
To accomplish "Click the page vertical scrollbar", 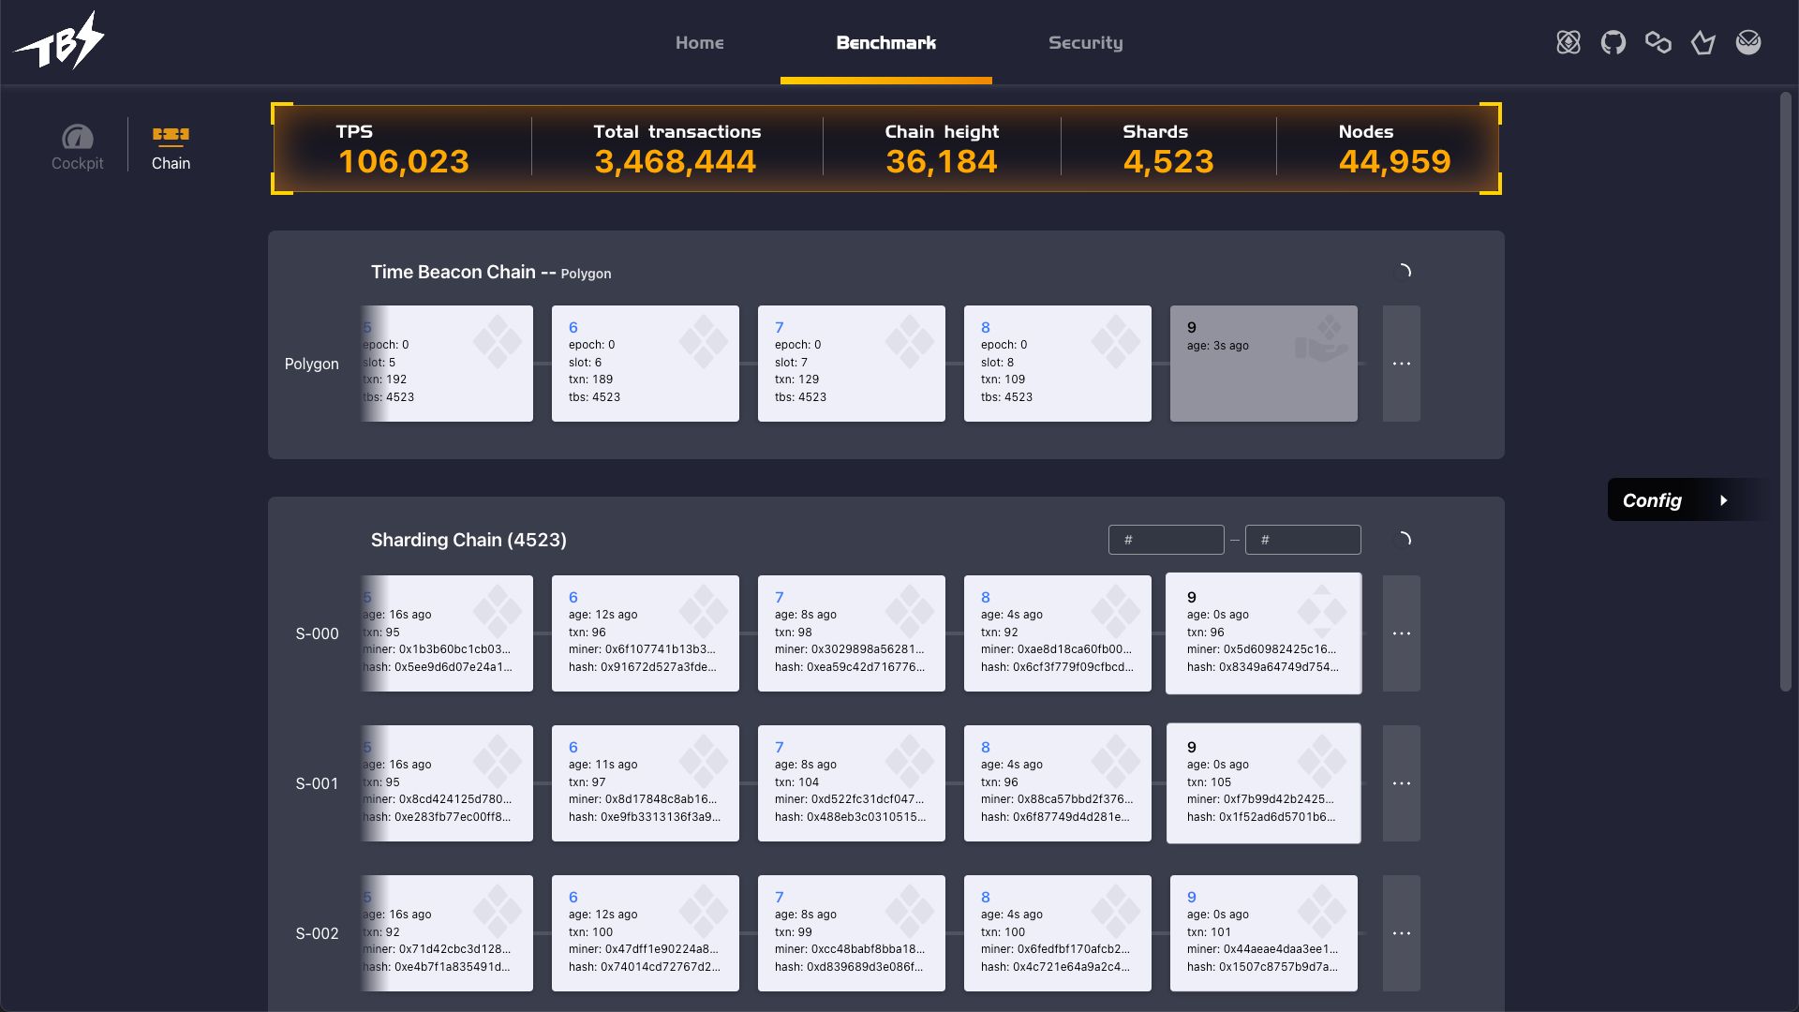I will 1786,392.
